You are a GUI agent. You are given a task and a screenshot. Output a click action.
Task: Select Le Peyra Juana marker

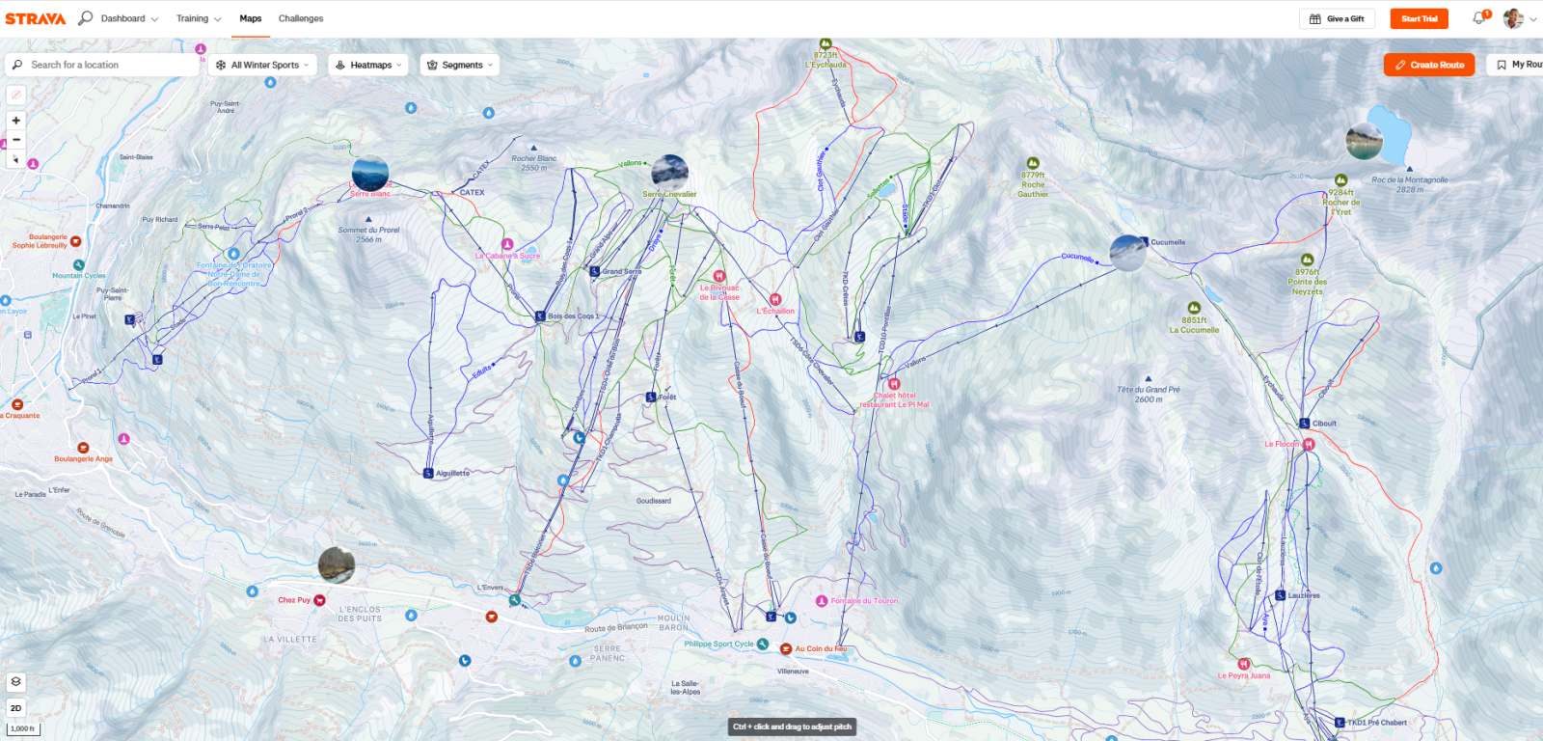(x=1244, y=664)
